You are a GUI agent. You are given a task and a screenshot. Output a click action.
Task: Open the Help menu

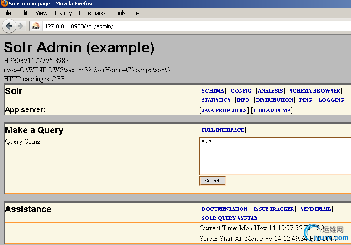tap(138, 13)
